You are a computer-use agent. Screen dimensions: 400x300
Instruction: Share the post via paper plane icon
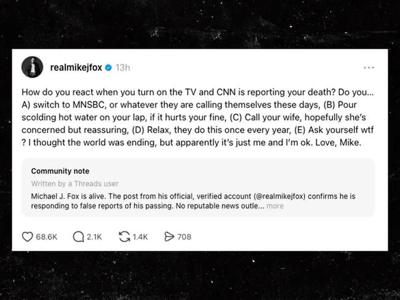(169, 237)
